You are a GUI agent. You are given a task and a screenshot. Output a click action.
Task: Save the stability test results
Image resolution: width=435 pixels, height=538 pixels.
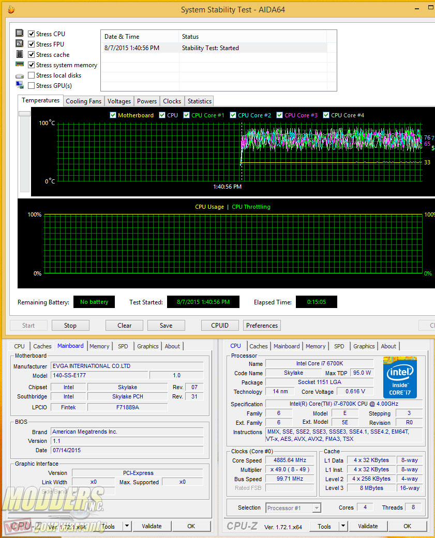(166, 325)
